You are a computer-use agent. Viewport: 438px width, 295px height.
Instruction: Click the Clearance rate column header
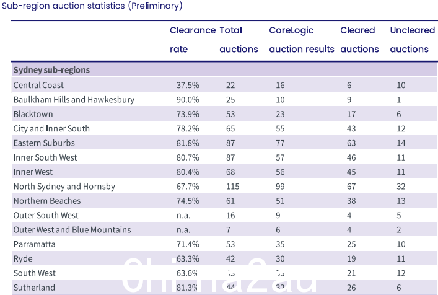193,40
